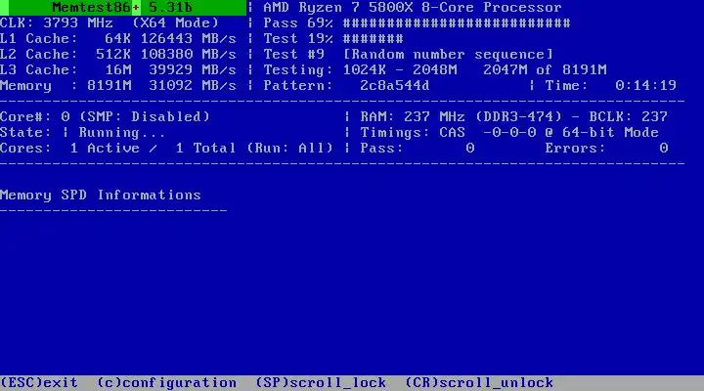Select the Testing 1024K - 2048M range

click(360, 70)
